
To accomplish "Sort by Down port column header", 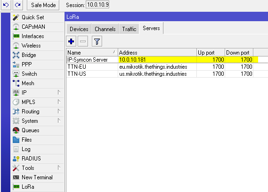I will pyautogui.click(x=239, y=52).
